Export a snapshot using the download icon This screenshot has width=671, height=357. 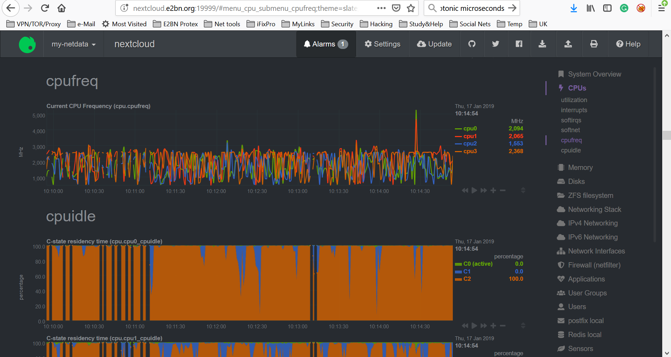click(x=542, y=44)
